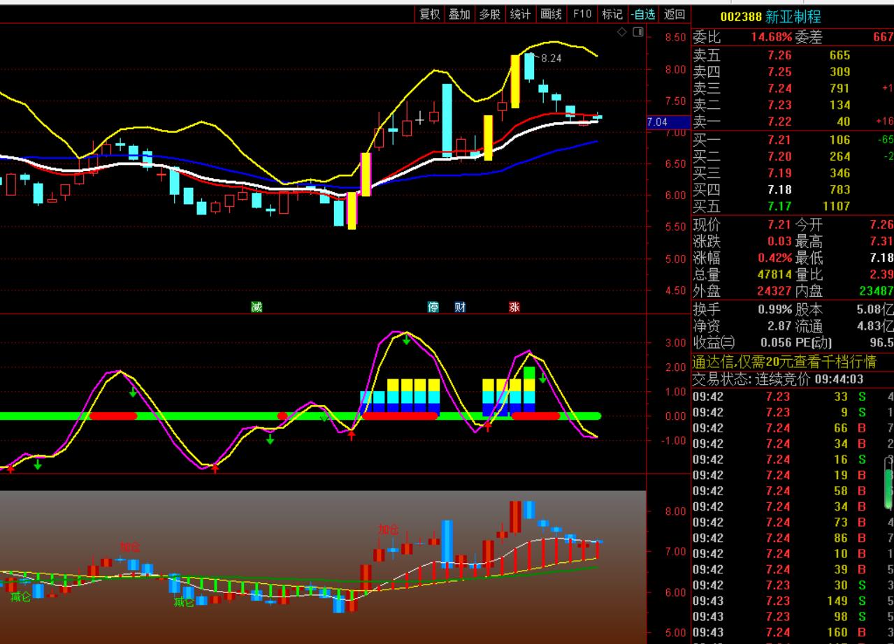Click the 买五 price 7.17
This screenshot has width=894, height=644.
pos(779,206)
